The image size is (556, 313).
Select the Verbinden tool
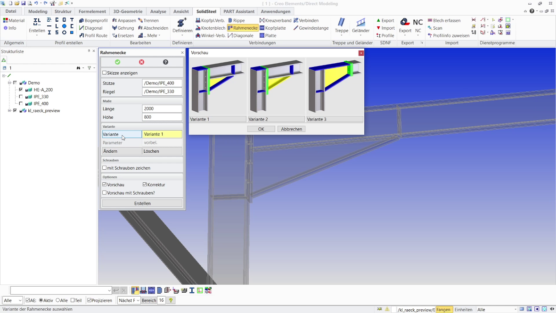point(306,21)
